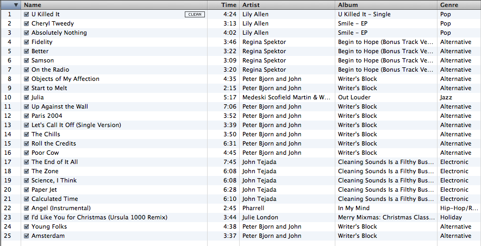Screen dimensions: 481x246
Task: Disable the Fidelity track checkbox
Action: [x=27, y=42]
